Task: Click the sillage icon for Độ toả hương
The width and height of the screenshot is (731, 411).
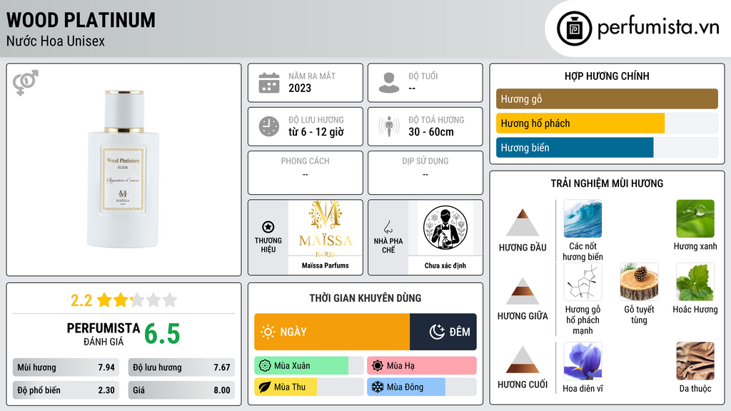Action: pos(389,126)
